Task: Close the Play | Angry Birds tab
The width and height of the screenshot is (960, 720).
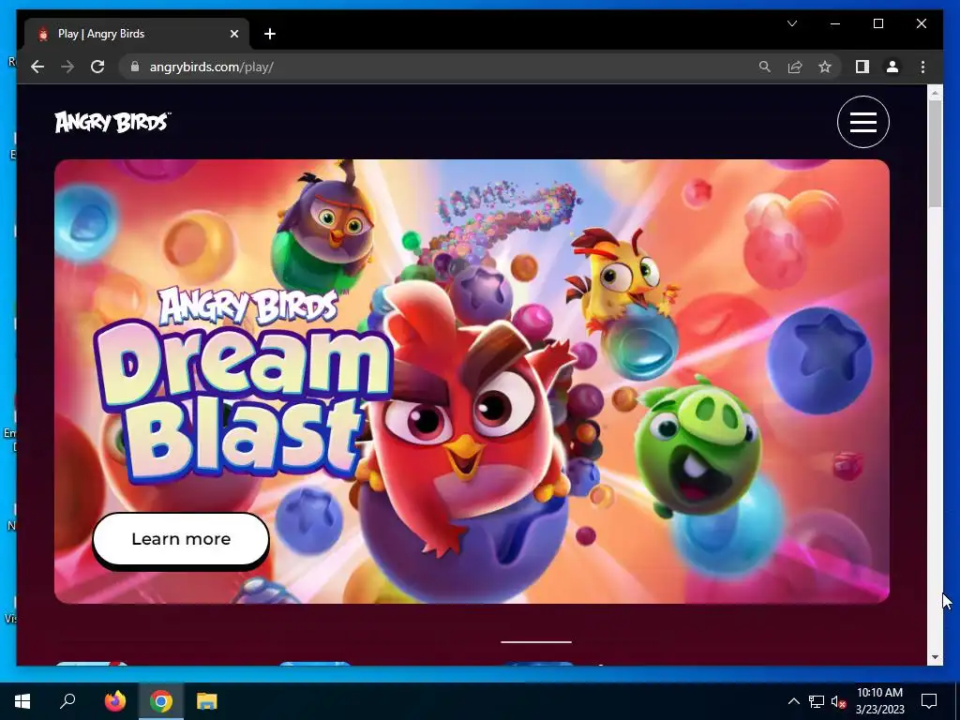Action: (x=233, y=34)
